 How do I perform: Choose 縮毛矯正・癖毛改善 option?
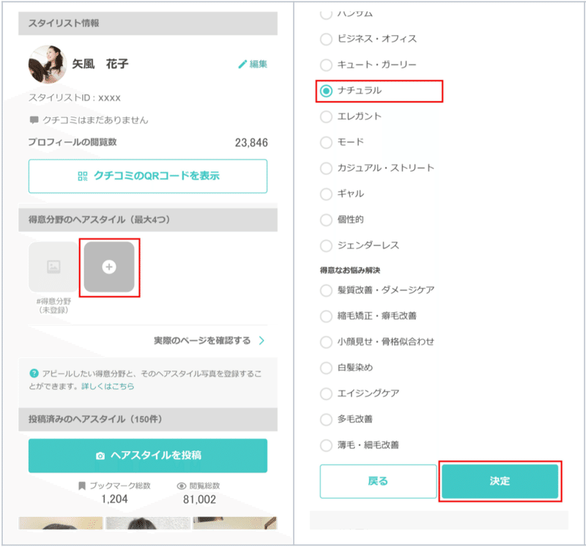(326, 316)
